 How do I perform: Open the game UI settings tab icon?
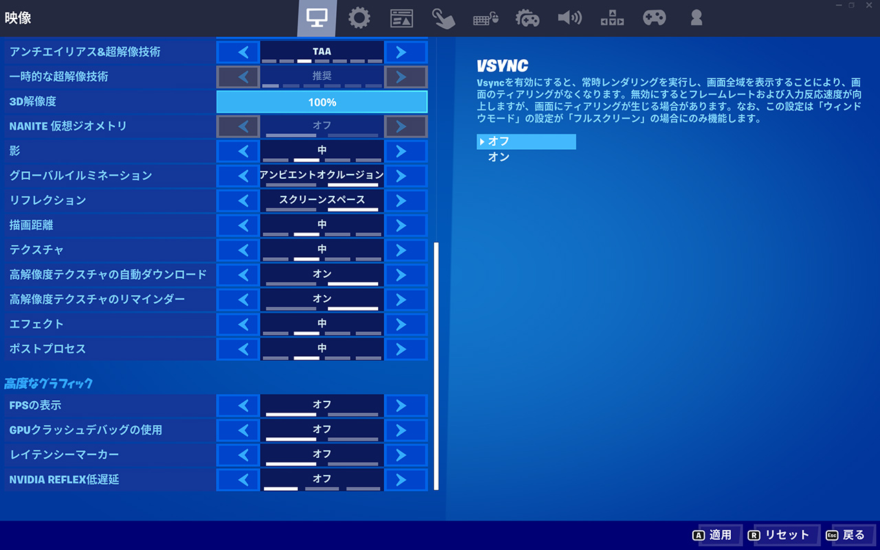point(401,18)
